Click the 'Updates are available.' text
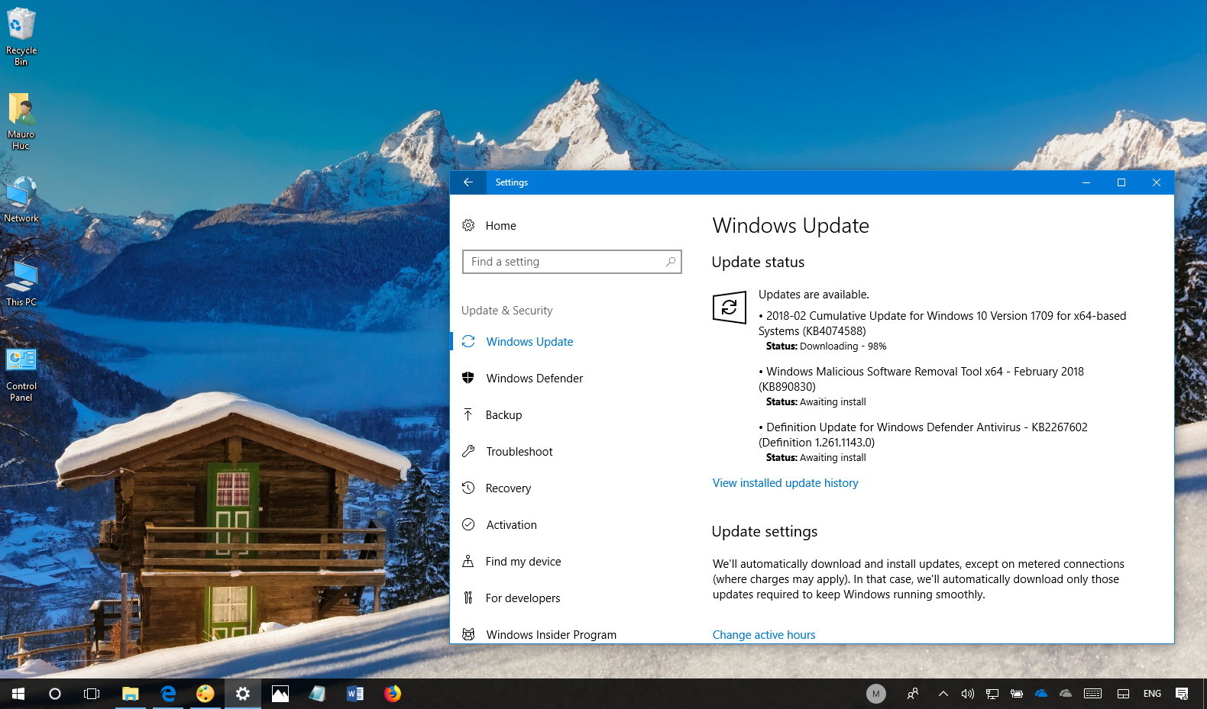The height and width of the screenshot is (709, 1207). pos(814,295)
